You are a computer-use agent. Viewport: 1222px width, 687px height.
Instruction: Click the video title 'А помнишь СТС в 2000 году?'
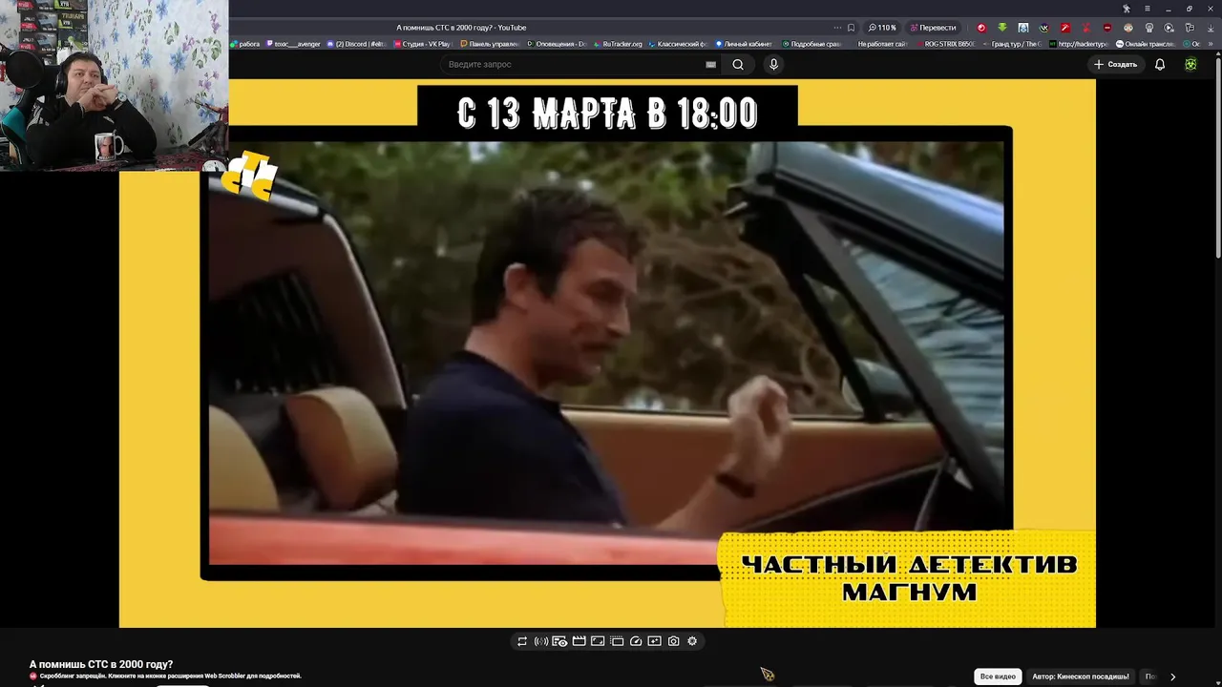click(x=101, y=664)
